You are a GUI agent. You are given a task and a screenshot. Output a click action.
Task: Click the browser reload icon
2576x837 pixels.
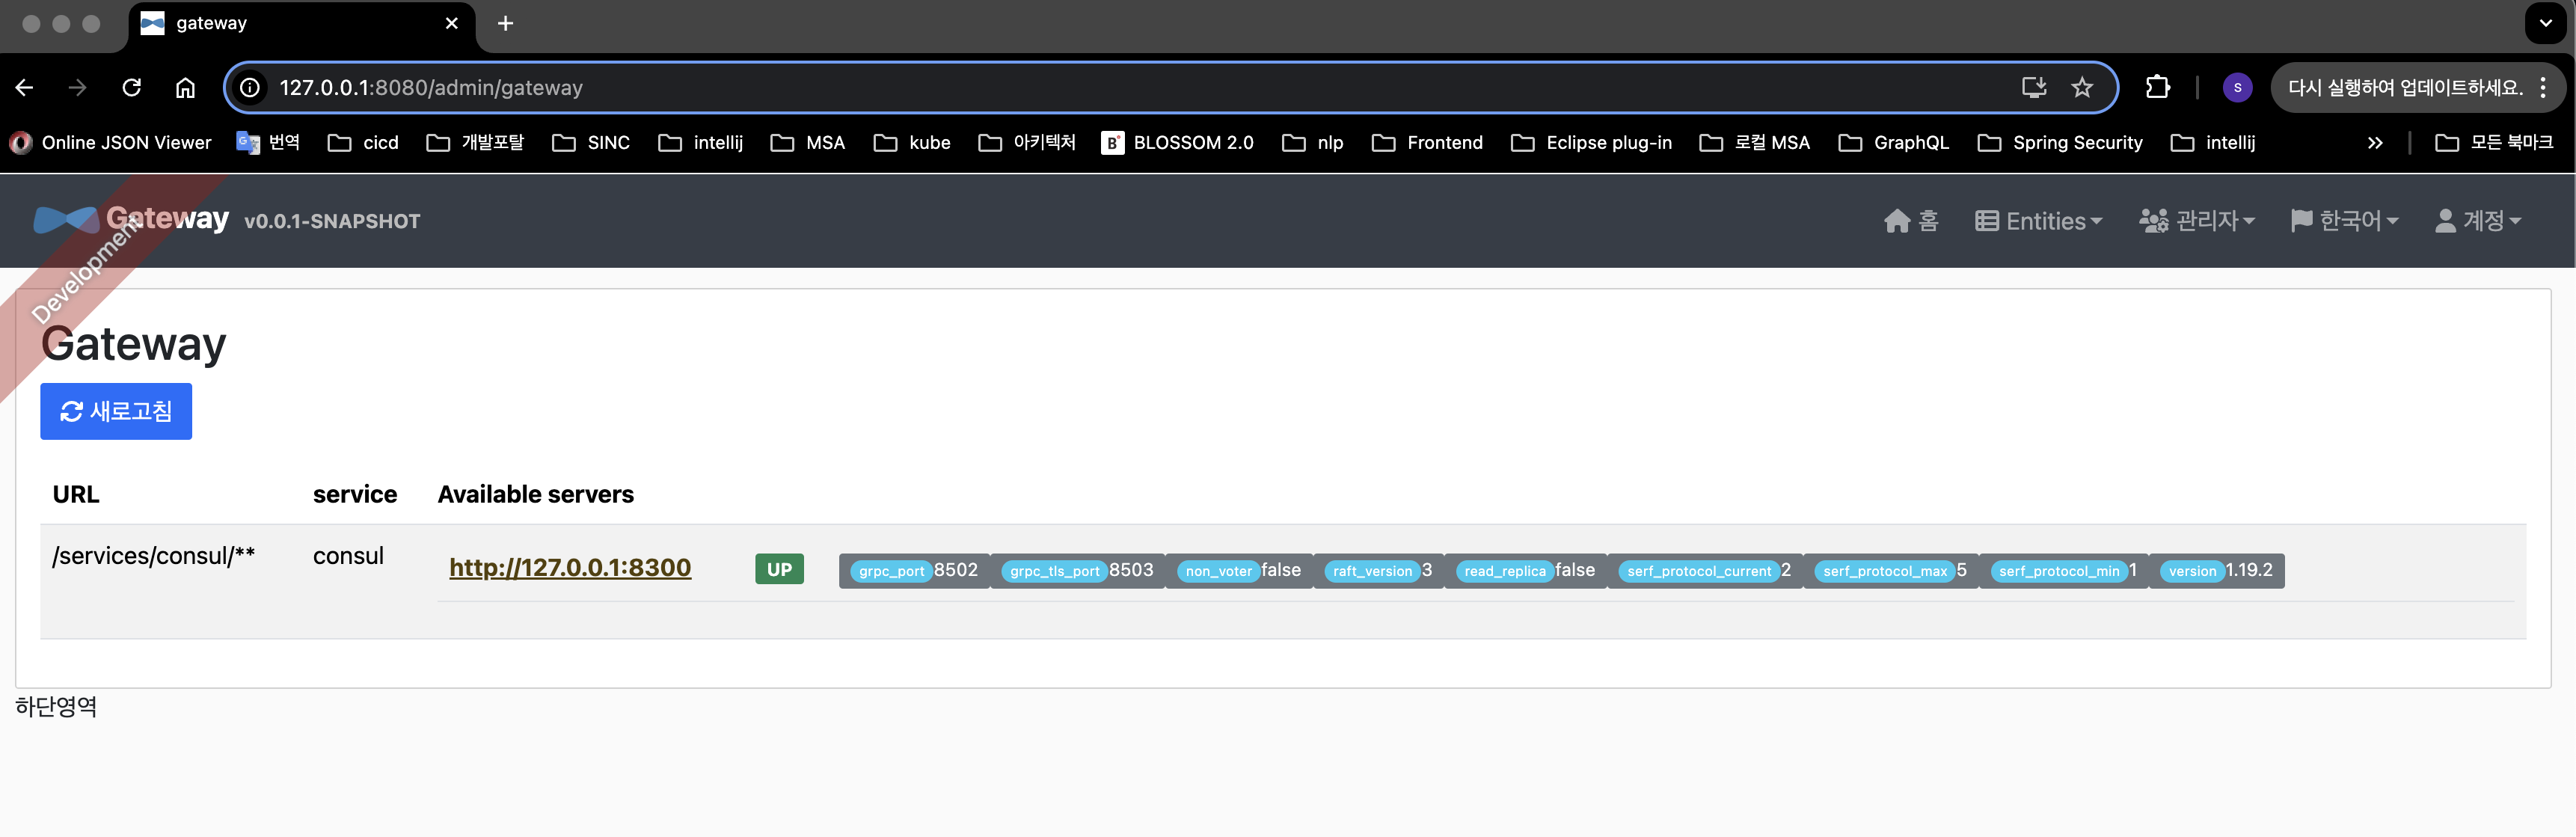coord(131,88)
